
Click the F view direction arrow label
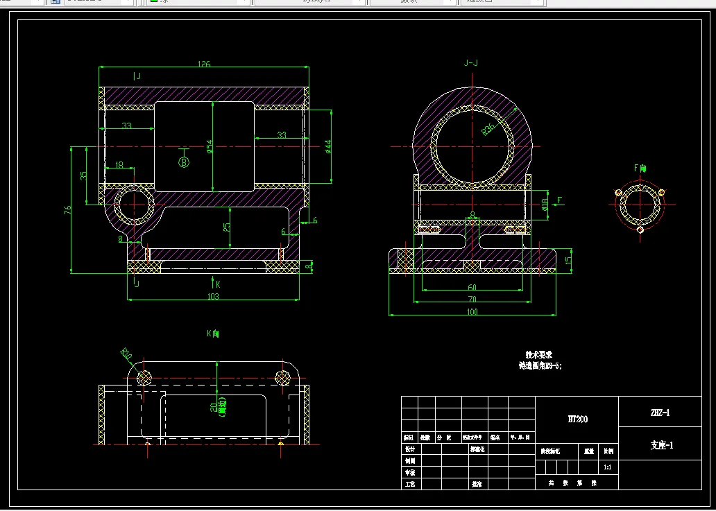click(560, 200)
